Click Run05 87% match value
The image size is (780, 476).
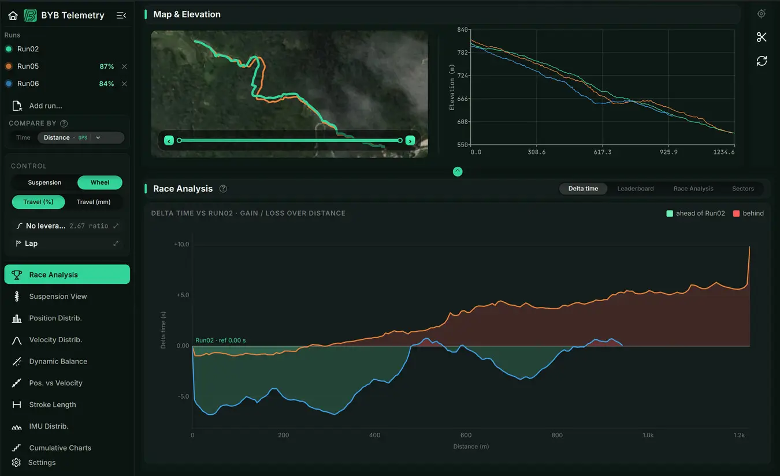pyautogui.click(x=106, y=66)
